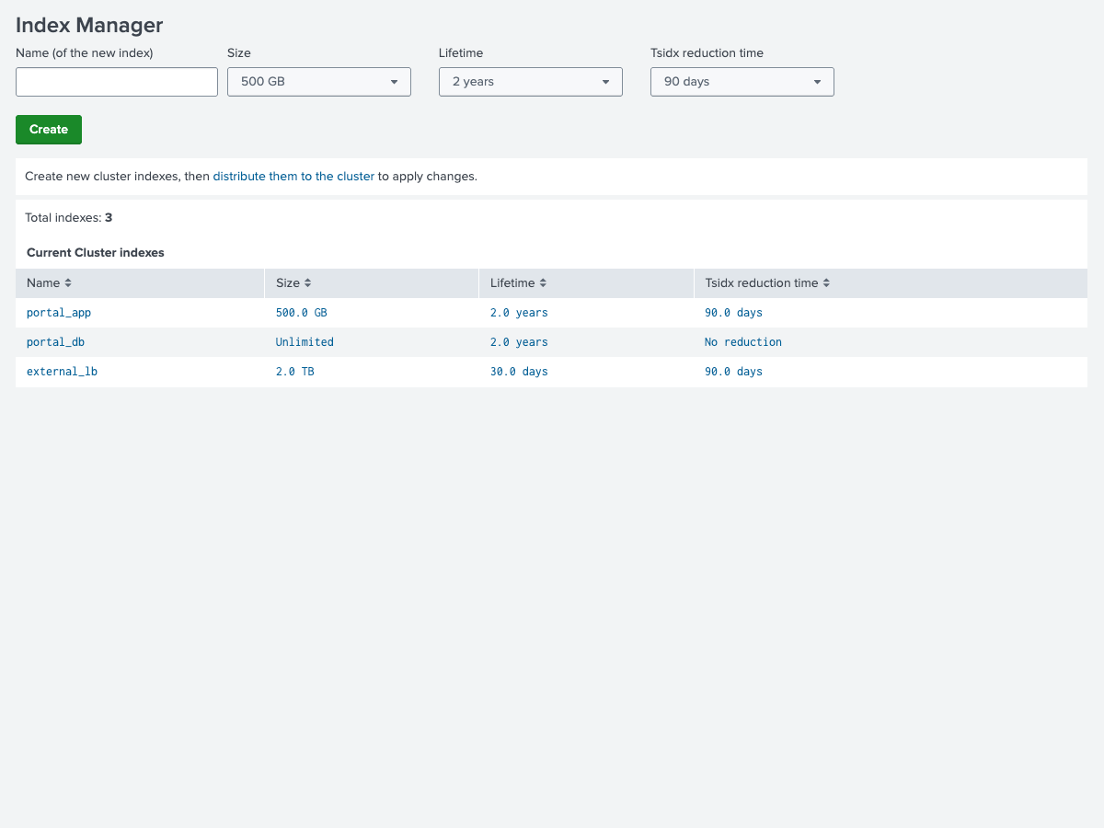Open the Size dropdown showing 500 GB
Screen dimensions: 1104x828
[318, 82]
